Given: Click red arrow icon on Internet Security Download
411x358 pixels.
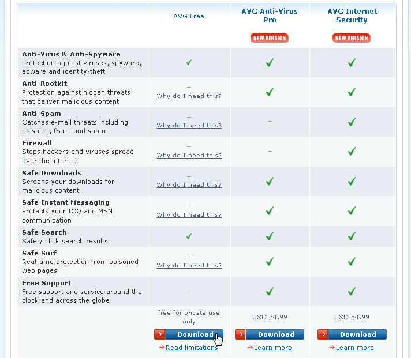Looking at the screenshot, I should [x=323, y=334].
